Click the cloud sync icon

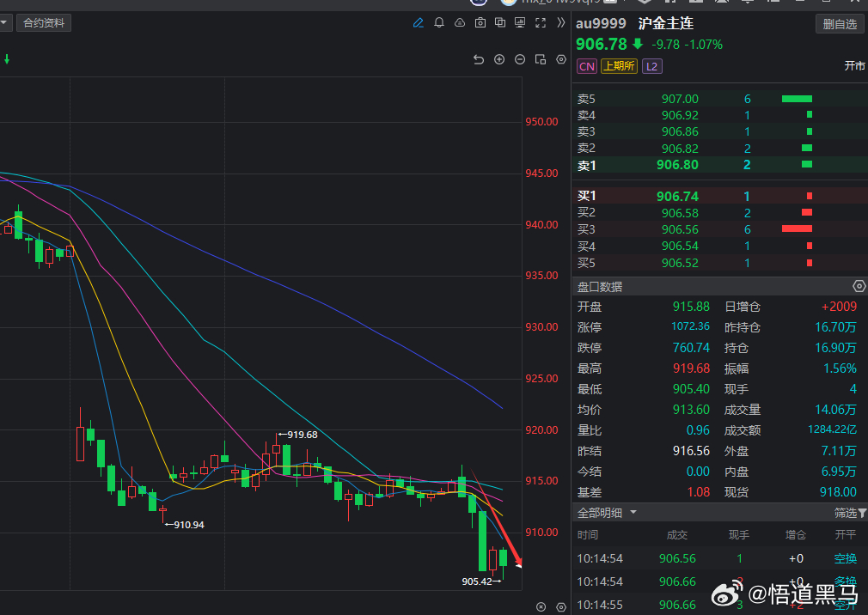pos(460,22)
